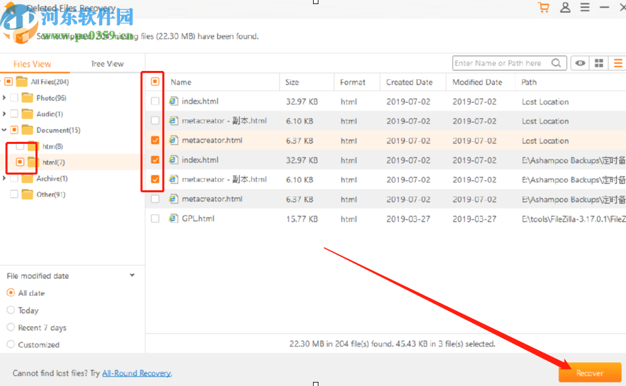The height and width of the screenshot is (386, 626).
Task: Select the Today radio button
Action: coord(11,310)
